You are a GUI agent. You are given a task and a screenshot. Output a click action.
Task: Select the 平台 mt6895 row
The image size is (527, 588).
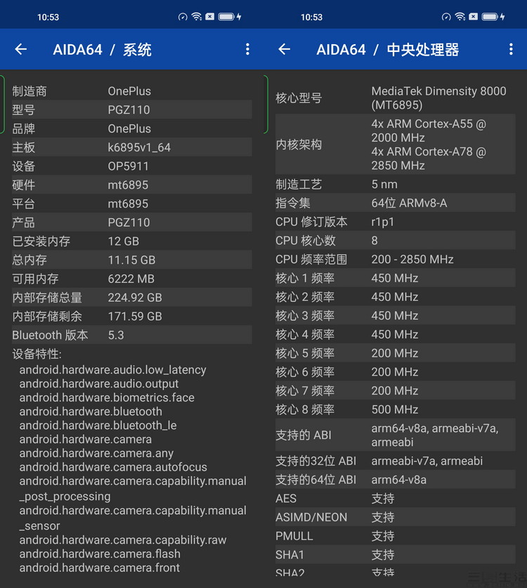click(x=132, y=203)
